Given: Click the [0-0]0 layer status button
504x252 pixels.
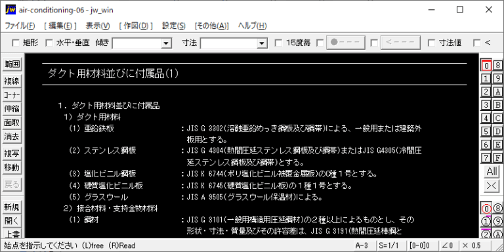Looking at the screenshot, I should [x=422, y=245].
